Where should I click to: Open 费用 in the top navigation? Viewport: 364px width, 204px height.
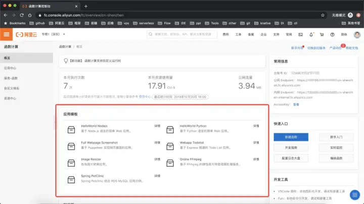[x=225, y=34]
